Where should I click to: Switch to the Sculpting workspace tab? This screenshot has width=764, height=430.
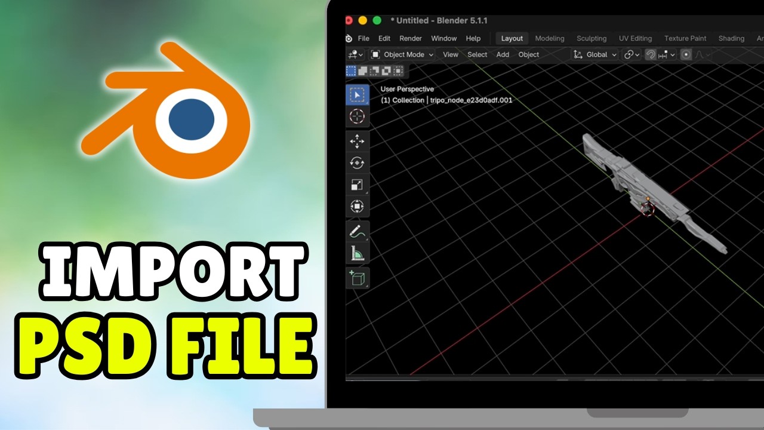pyautogui.click(x=592, y=38)
